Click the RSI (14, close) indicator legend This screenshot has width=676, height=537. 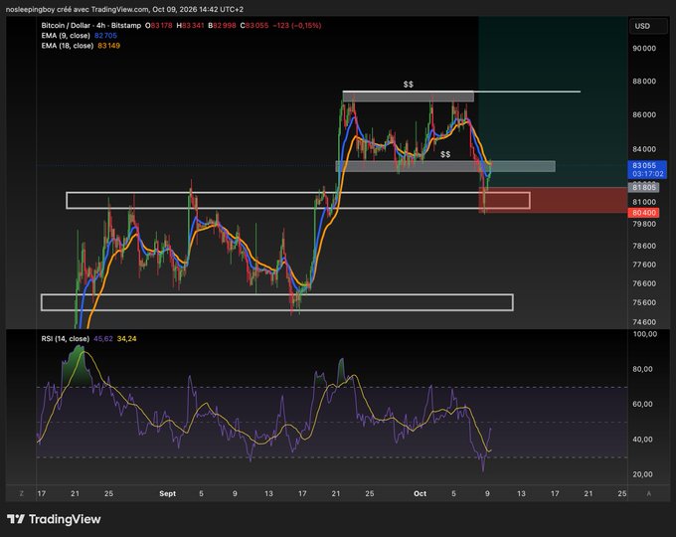[x=65, y=338]
